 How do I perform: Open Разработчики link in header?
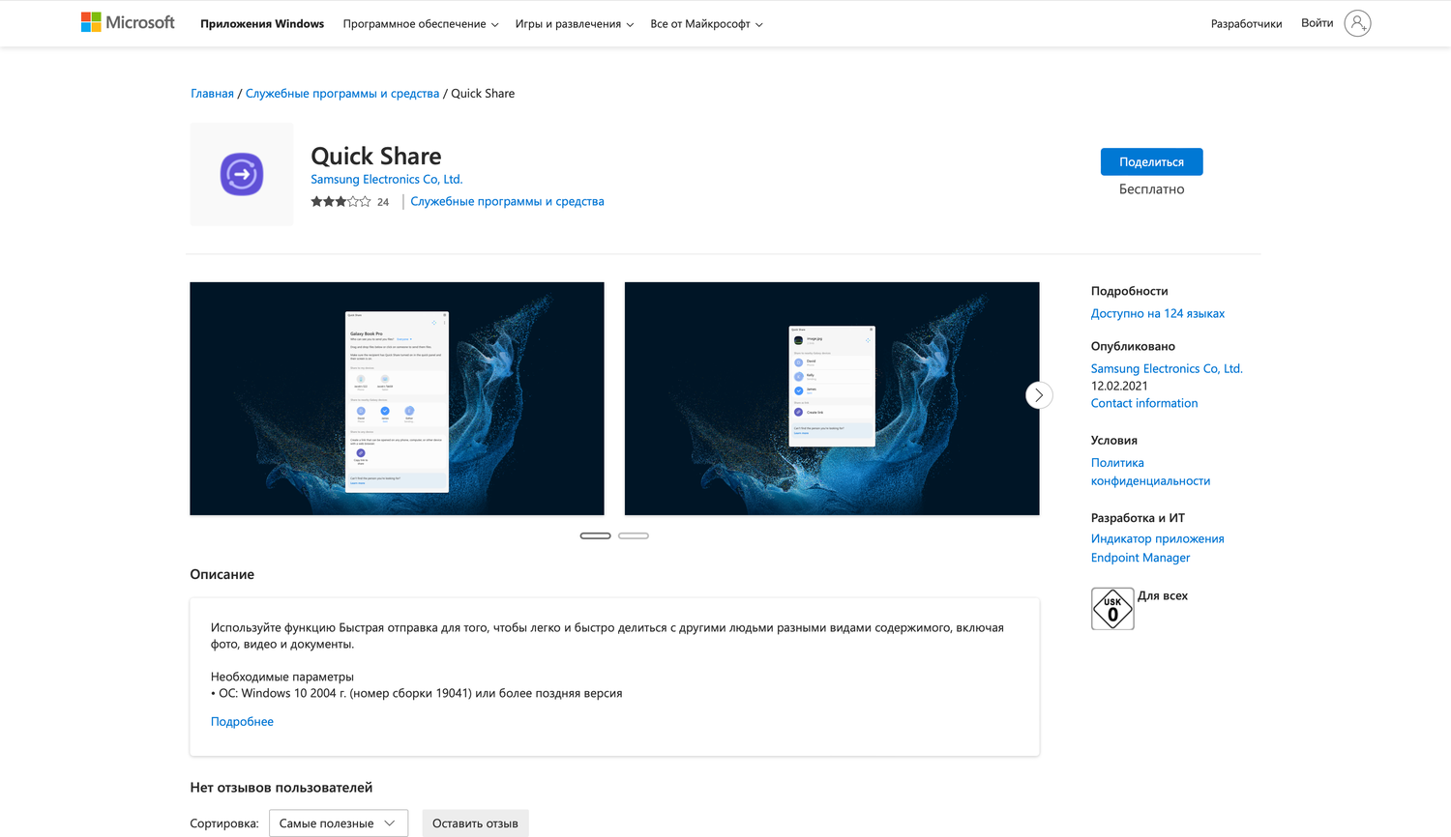pyautogui.click(x=1246, y=24)
